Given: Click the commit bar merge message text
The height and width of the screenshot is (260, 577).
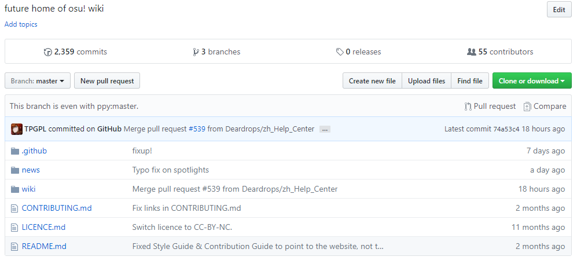Looking at the screenshot, I should (x=219, y=129).
